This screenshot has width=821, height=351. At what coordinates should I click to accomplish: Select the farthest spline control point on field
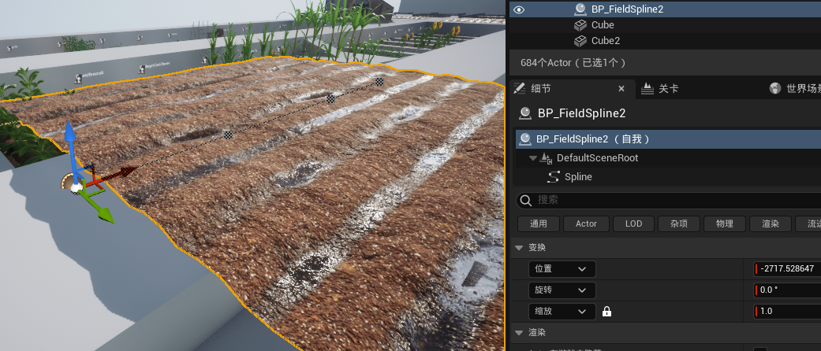(380, 82)
